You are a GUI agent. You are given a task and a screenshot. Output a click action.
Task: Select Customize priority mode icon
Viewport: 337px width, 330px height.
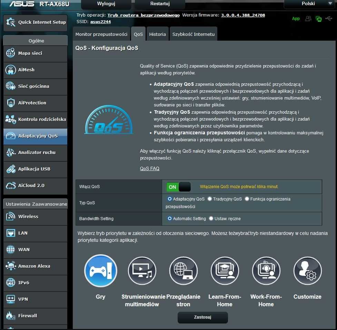[308, 271]
